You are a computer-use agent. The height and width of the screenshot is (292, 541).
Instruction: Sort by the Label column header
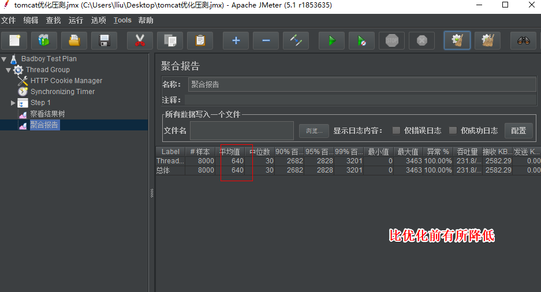170,152
